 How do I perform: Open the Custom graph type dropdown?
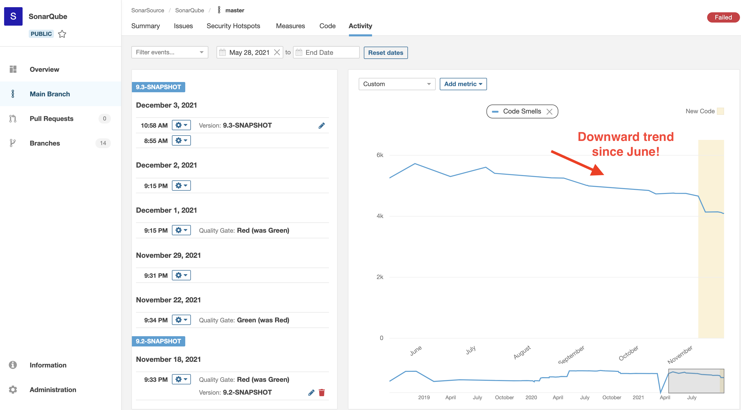397,84
